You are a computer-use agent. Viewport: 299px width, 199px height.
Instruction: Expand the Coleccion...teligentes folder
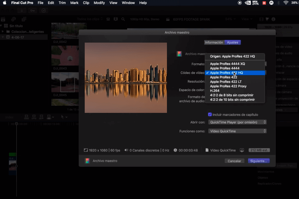tap(3, 31)
